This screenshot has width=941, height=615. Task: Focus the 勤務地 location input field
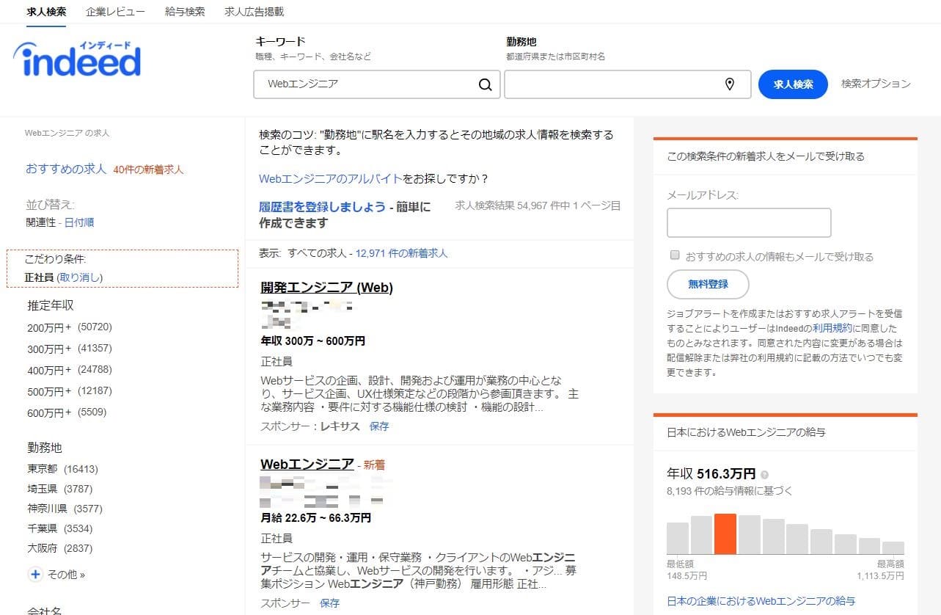(615, 84)
